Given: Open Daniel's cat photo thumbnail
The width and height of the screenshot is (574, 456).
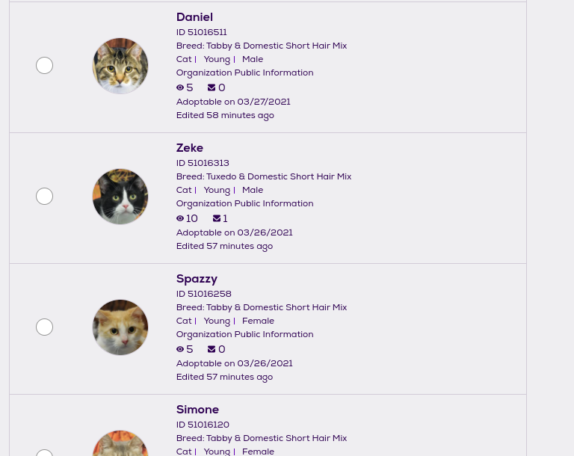Looking at the screenshot, I should [120, 66].
